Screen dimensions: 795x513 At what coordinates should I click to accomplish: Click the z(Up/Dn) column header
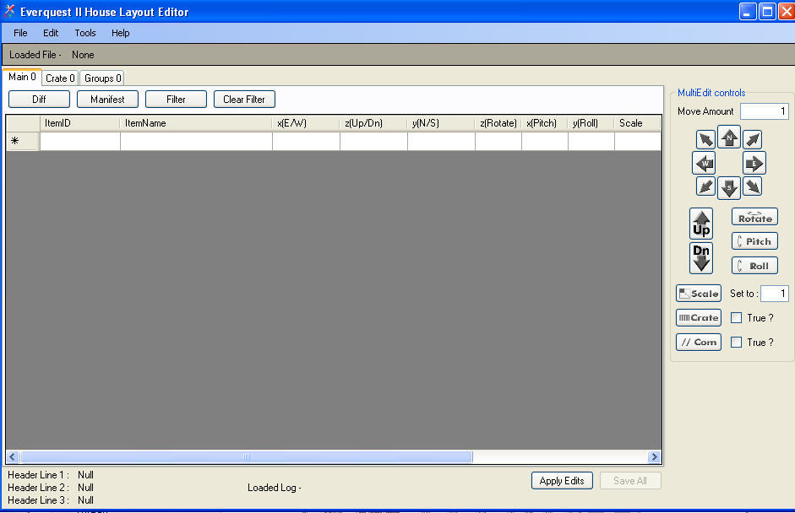tap(373, 123)
